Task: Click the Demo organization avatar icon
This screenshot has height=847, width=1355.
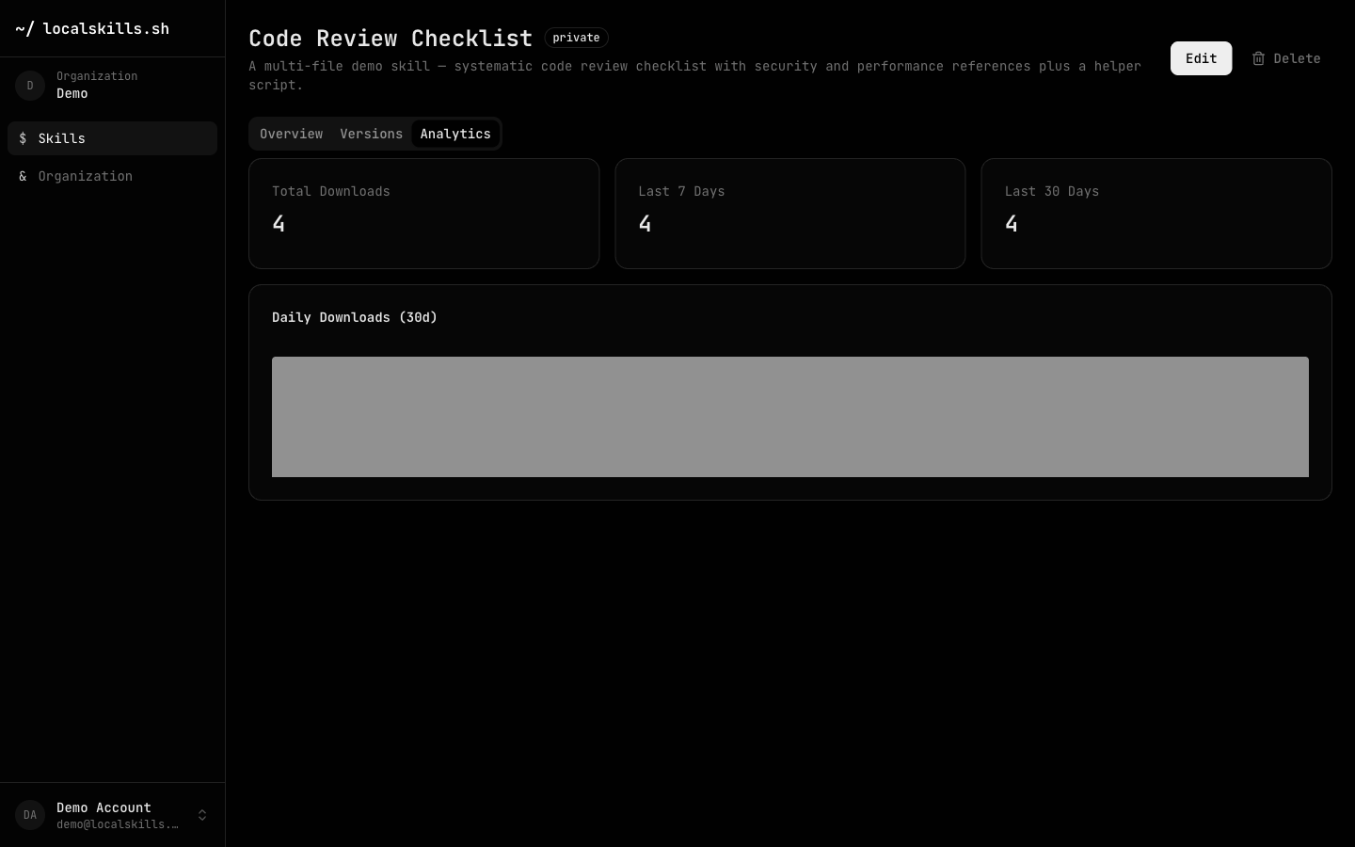Action: click(30, 85)
